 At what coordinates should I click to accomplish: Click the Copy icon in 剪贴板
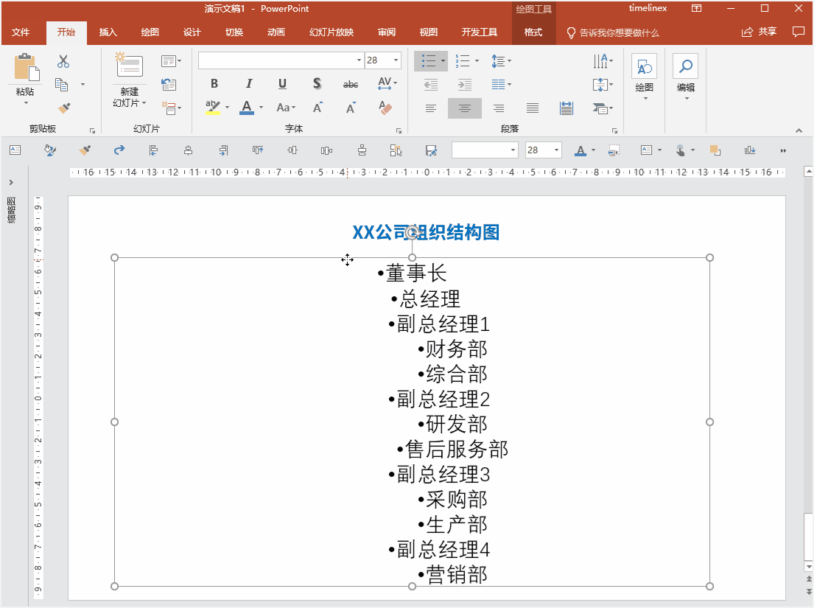tap(61, 83)
